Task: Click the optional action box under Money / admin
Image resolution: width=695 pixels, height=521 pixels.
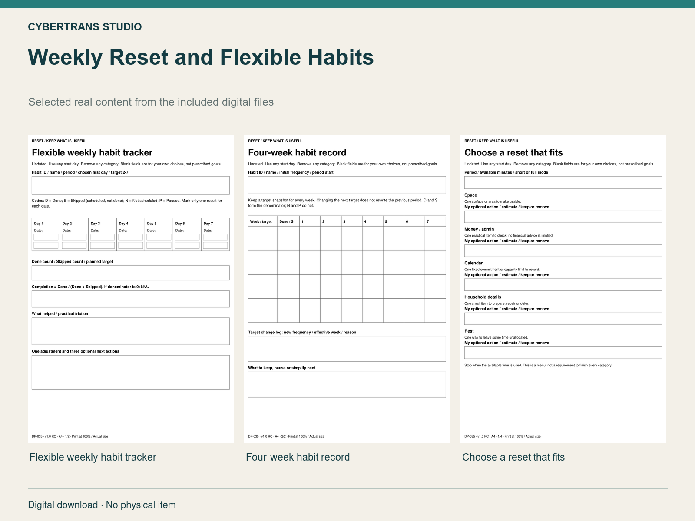Action: point(563,251)
